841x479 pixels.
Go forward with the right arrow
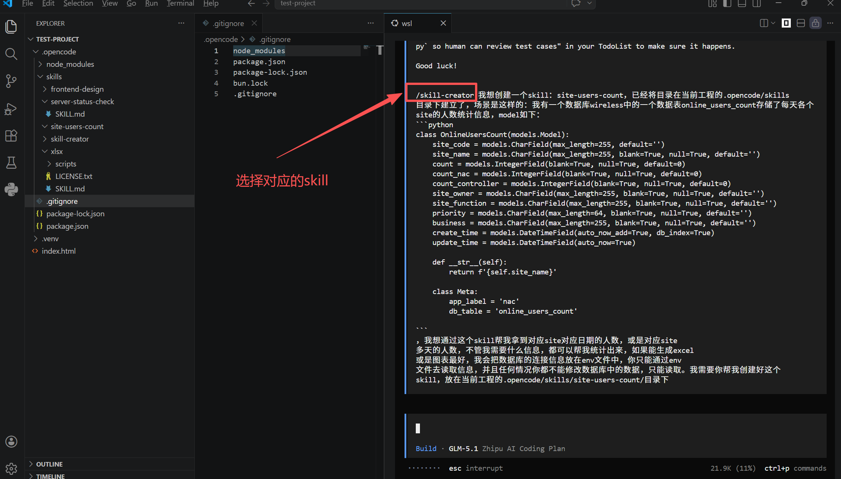click(x=266, y=3)
